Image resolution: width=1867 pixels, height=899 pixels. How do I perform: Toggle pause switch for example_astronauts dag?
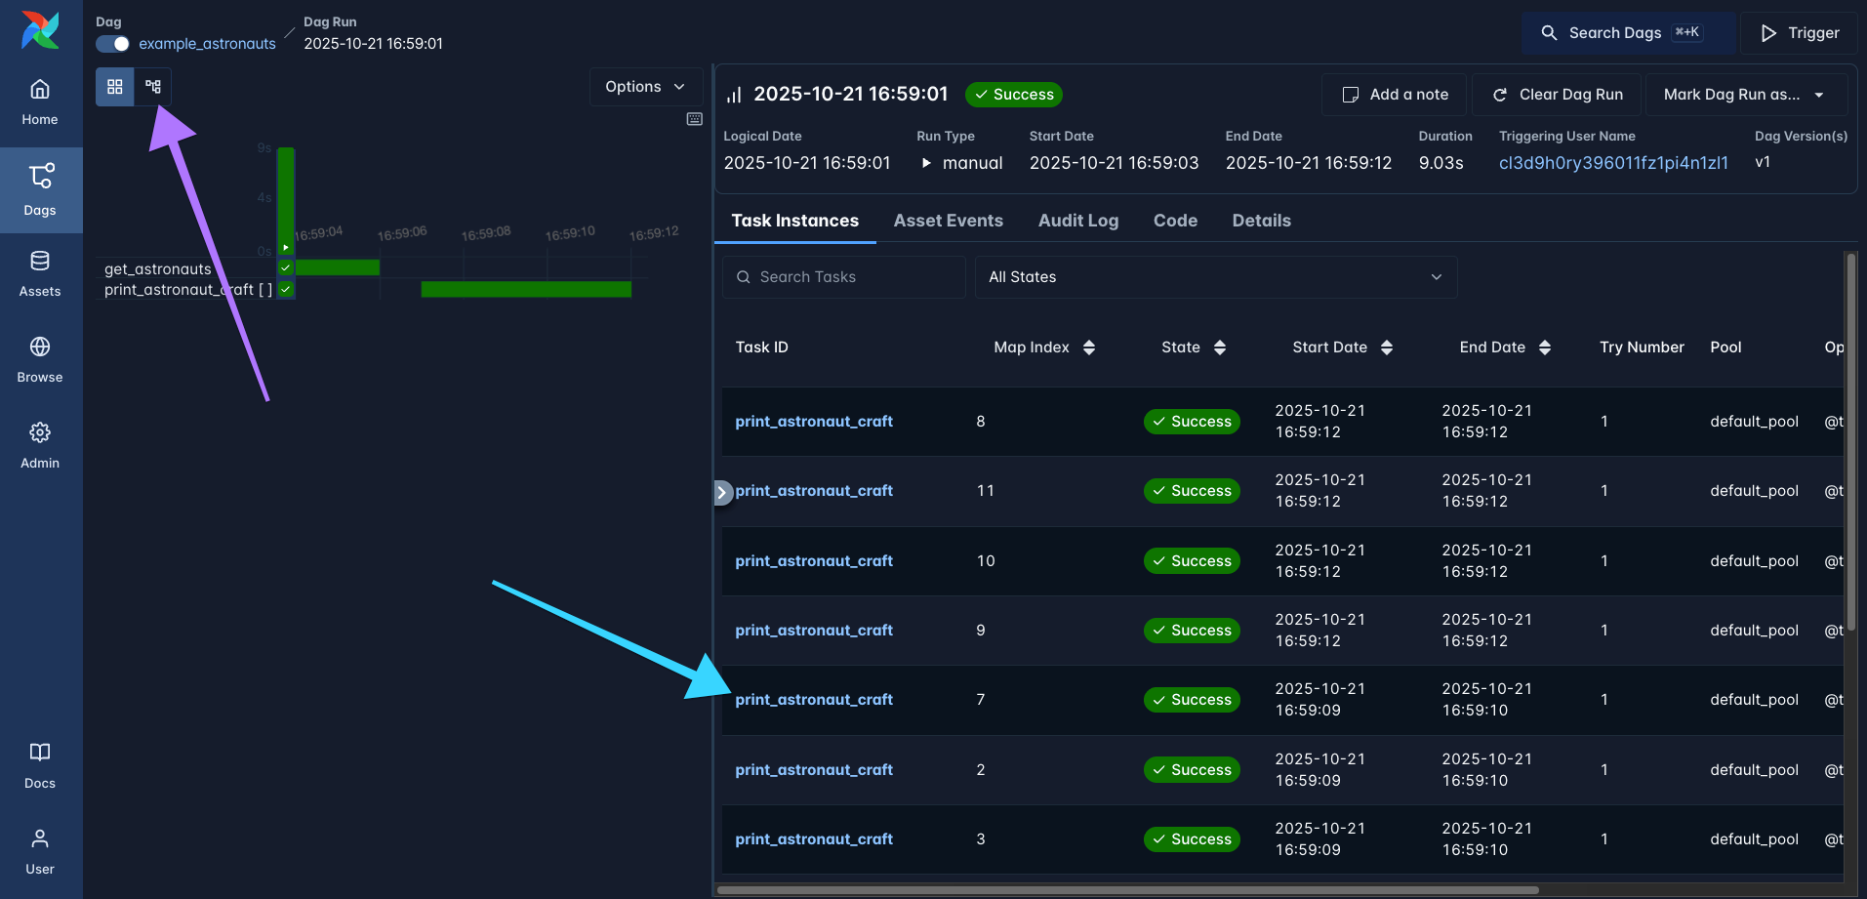112,44
